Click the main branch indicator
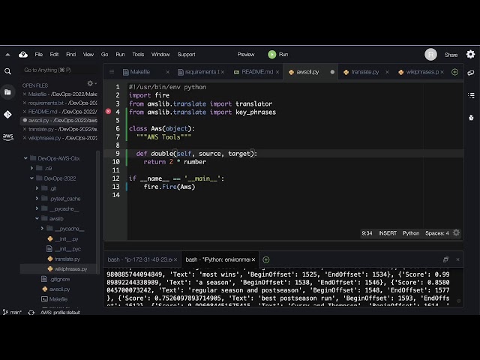 12,312
